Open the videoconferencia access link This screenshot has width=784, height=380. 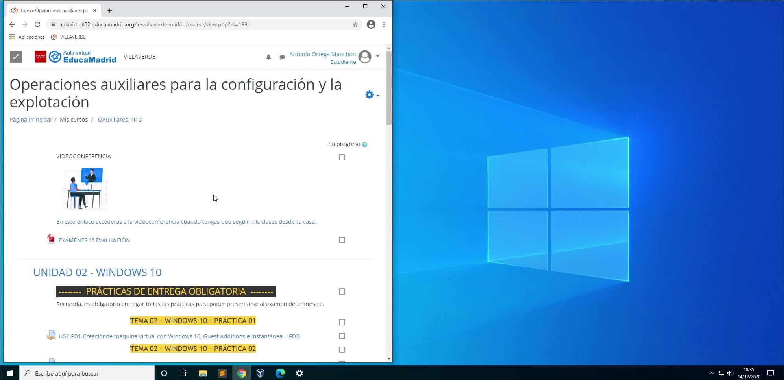[186, 222]
